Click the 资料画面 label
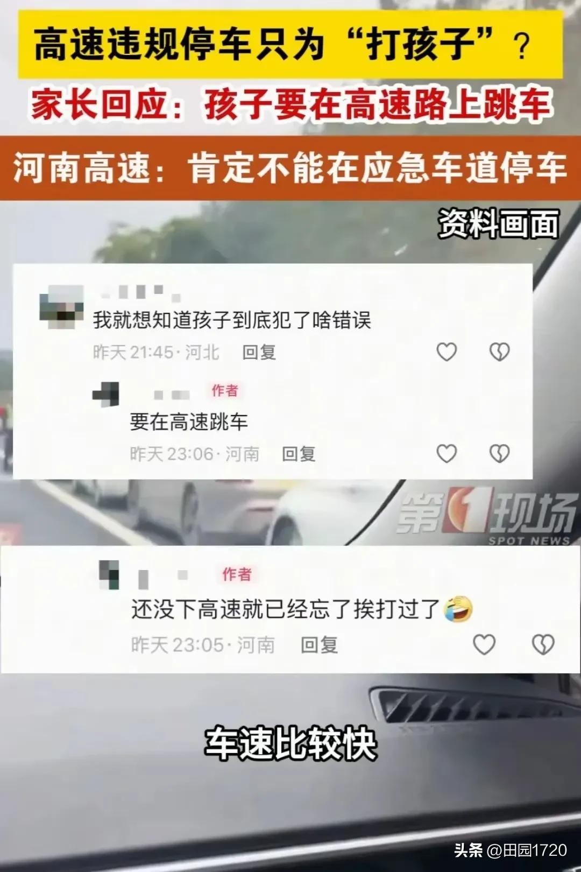 pos(499,224)
